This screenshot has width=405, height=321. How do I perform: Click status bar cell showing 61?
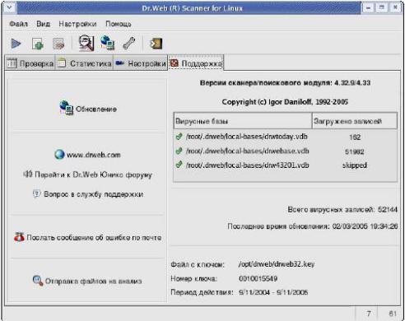393,314
